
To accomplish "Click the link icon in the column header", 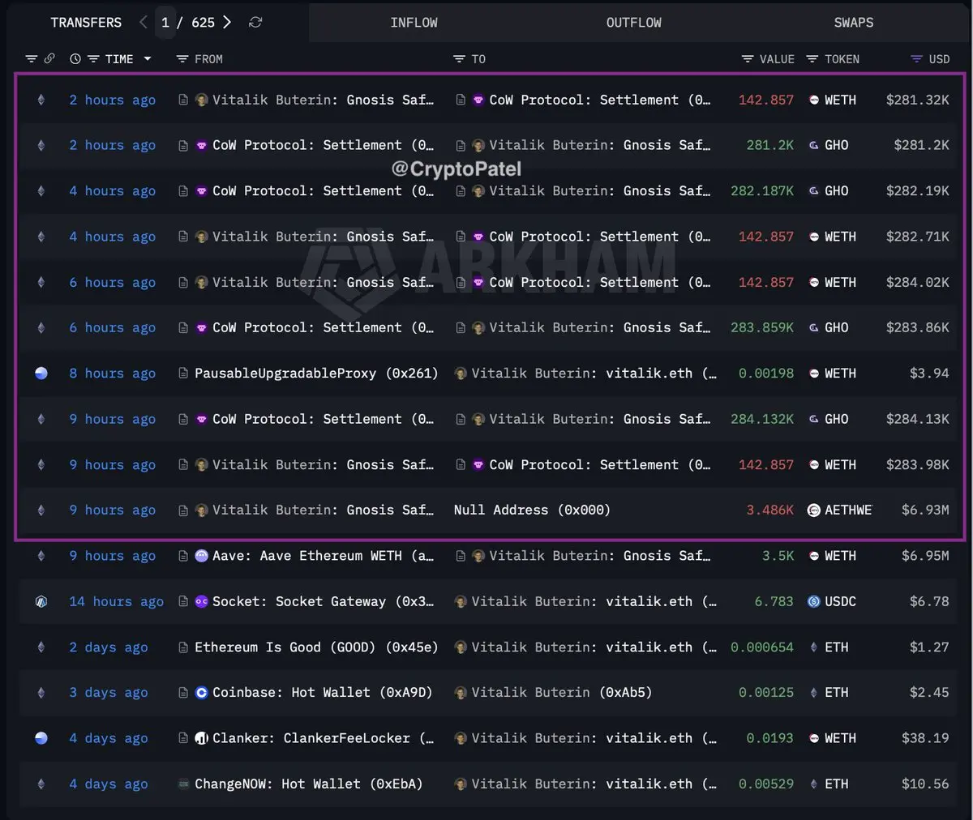I will point(49,59).
